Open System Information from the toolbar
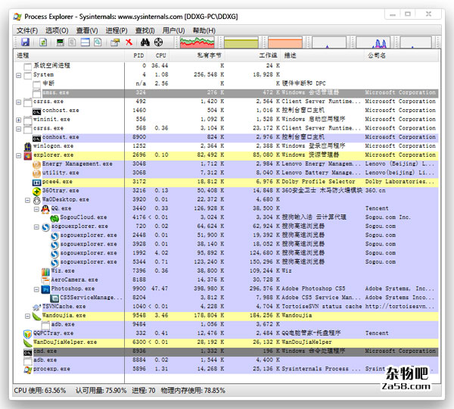Screen dimensions: 454x409 60,42
